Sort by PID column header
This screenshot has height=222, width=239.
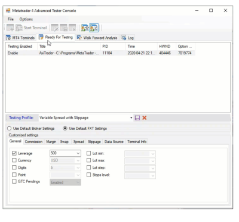[x=113, y=47]
